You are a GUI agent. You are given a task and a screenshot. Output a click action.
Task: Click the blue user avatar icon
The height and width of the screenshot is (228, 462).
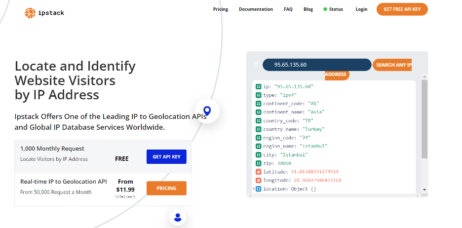coord(178,218)
